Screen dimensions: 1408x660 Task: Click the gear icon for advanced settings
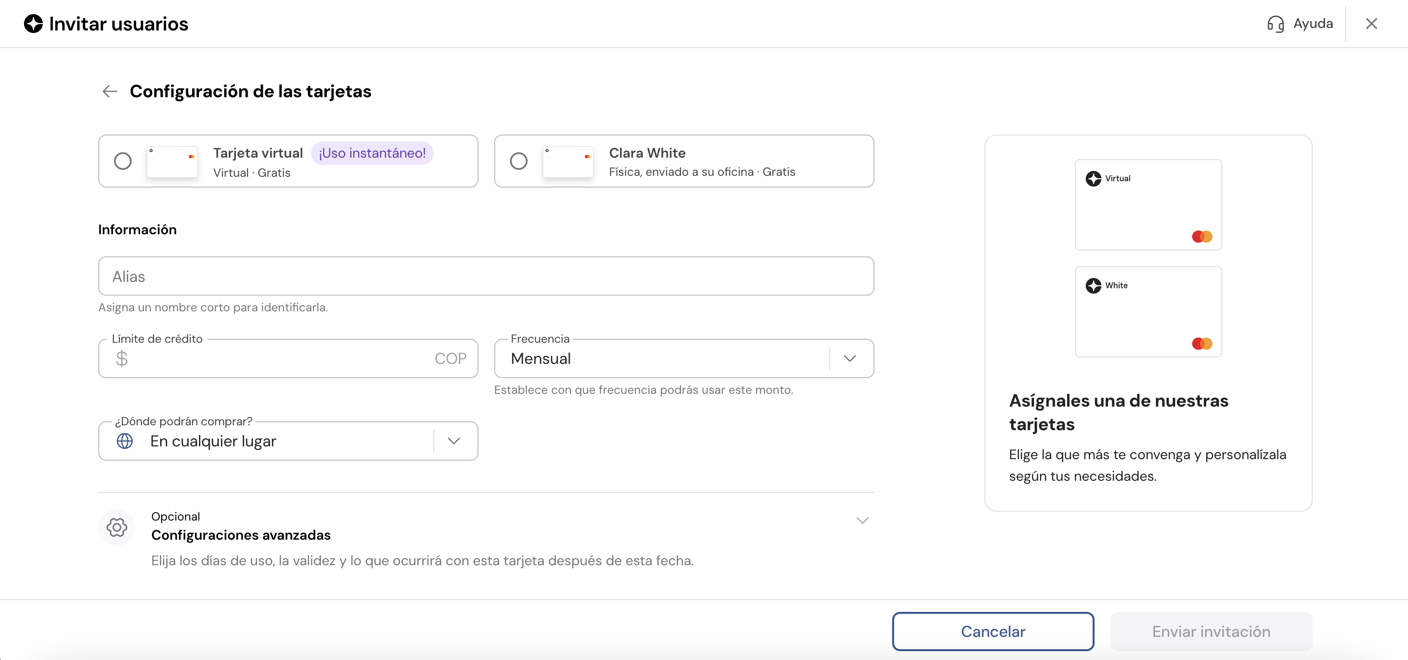(x=117, y=527)
